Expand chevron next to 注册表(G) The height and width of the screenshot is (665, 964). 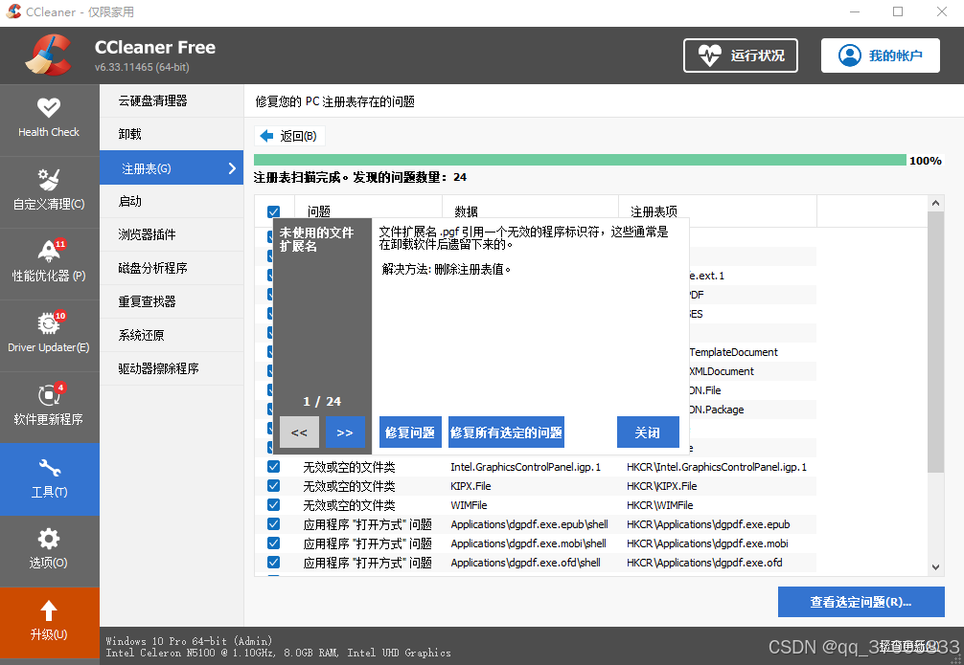pyautogui.click(x=232, y=168)
